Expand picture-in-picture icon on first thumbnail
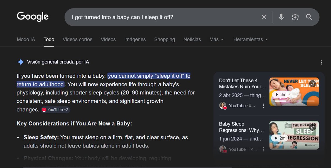The height and width of the screenshot is (168, 331). tap(313, 84)
